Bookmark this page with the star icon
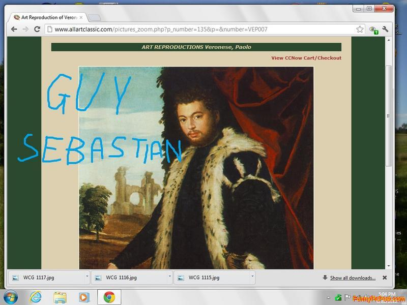 click(x=360, y=29)
